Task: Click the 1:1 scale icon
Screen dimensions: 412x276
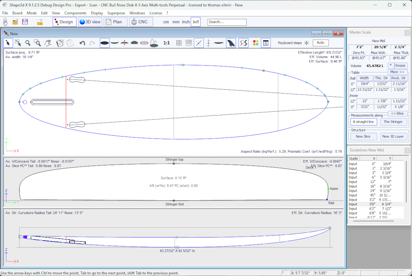Action: click(x=166, y=43)
